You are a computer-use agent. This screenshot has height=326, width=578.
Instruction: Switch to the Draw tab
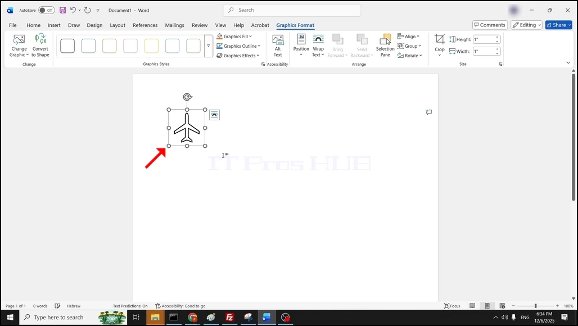click(74, 25)
